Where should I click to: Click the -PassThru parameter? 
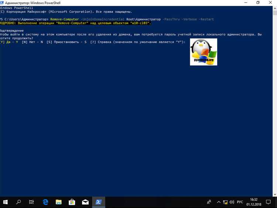171,19
